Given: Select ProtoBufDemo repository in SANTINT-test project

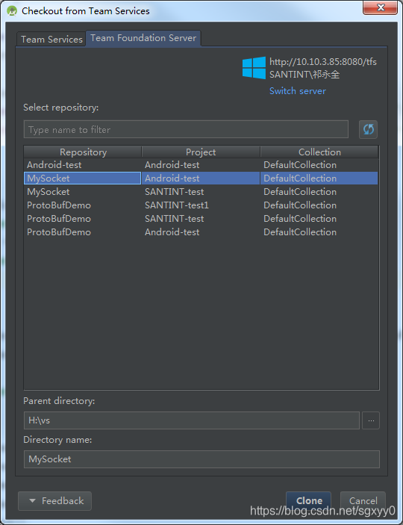Looking at the screenshot, I should click(x=201, y=218).
